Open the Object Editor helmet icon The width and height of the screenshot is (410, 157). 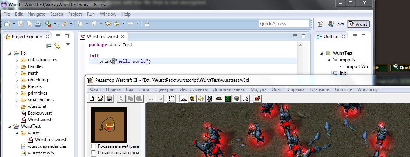pos(210,99)
